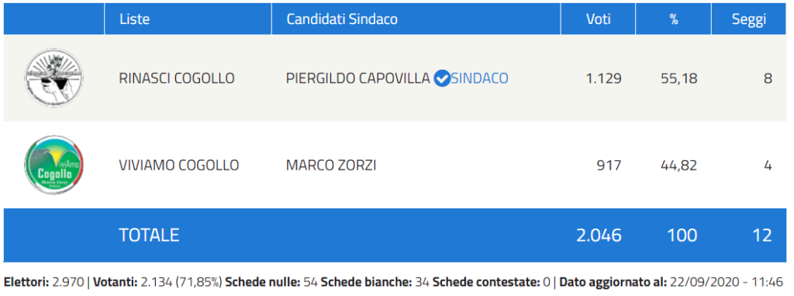Select the Liste column header
Image resolution: width=794 pixels, height=296 pixels.
tap(134, 19)
